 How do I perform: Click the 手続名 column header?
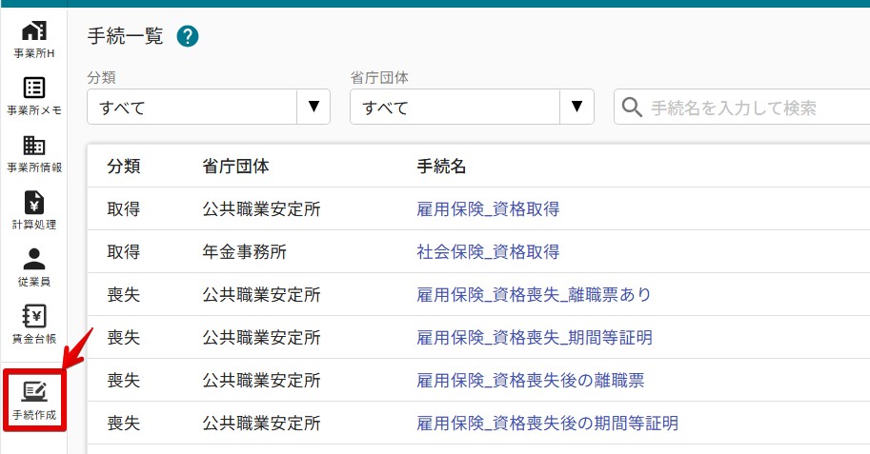pos(441,166)
